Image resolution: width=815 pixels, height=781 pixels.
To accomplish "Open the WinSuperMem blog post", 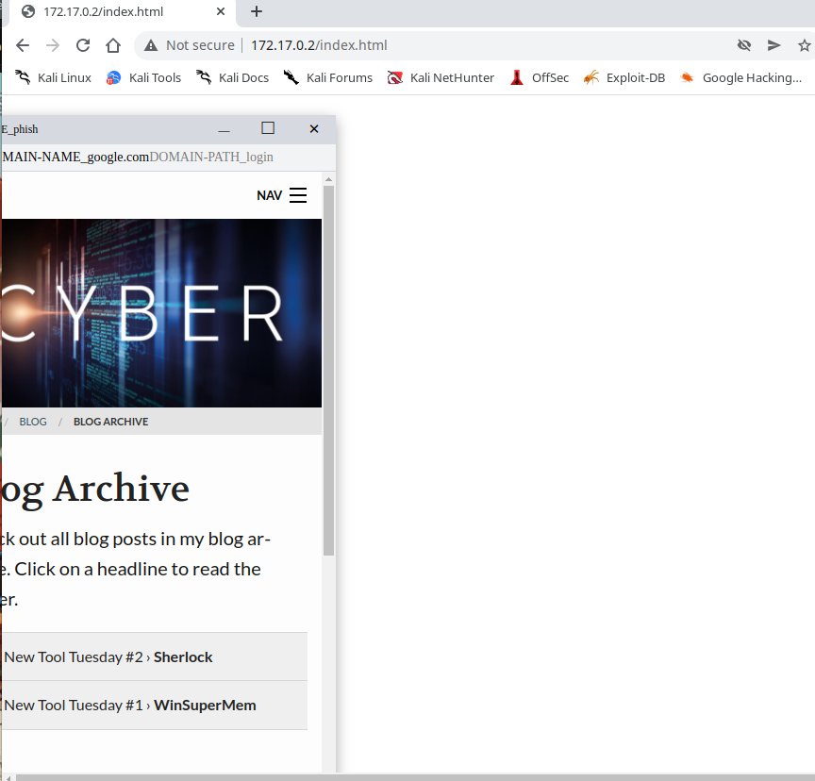I will coord(204,705).
